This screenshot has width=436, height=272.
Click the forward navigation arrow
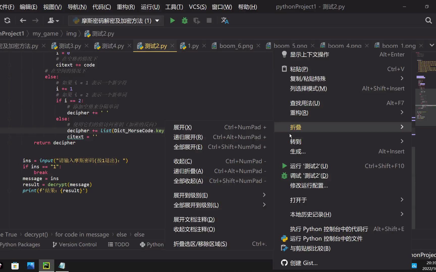(36, 21)
